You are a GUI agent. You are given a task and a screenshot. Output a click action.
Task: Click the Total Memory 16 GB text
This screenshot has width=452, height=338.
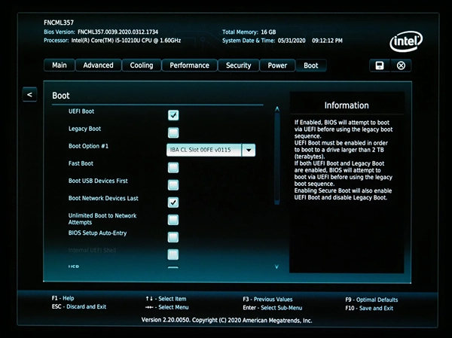point(249,32)
